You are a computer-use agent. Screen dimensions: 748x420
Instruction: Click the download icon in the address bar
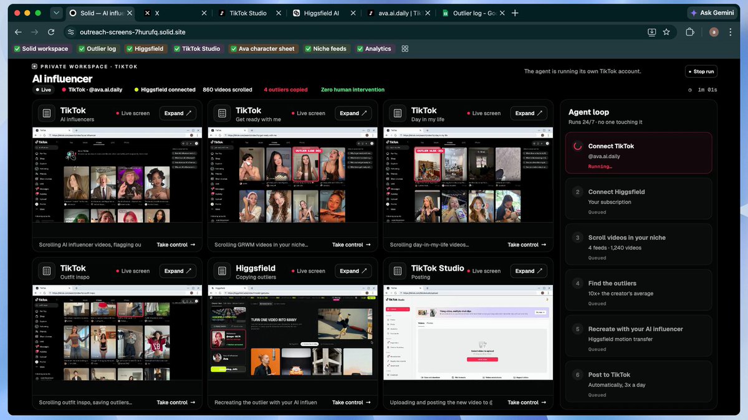click(x=652, y=32)
